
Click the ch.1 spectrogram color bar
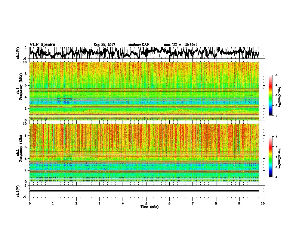pyautogui.click(x=271, y=95)
